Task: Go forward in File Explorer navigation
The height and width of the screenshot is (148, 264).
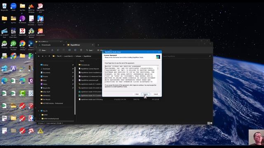Action: pyautogui.click(x=42, y=56)
